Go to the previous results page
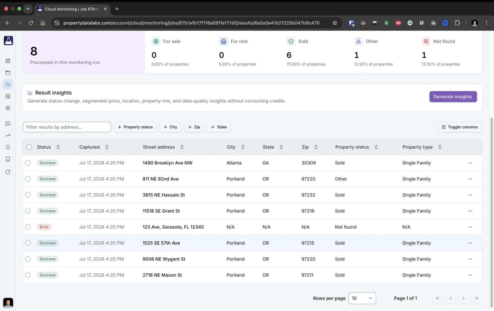This screenshot has height=311, width=494. tap(451, 298)
